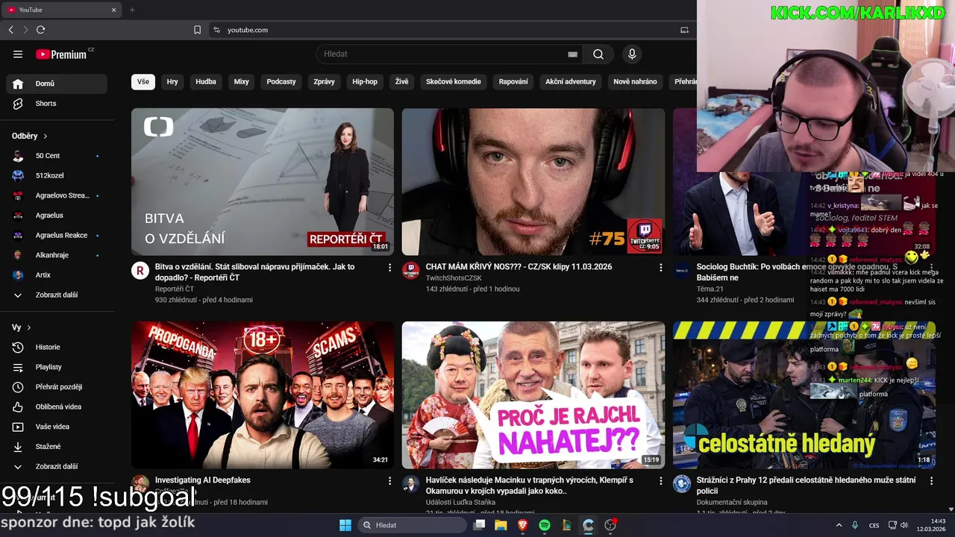Screen dimensions: 955x537
Task: Show hidden system tray icons
Action: (x=839, y=525)
